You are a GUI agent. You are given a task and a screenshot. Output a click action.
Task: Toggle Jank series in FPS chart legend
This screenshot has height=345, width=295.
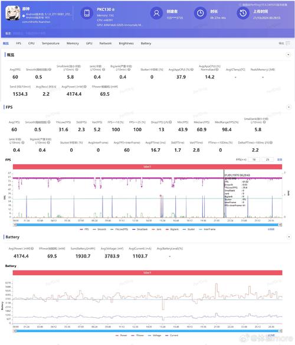pos(156,229)
